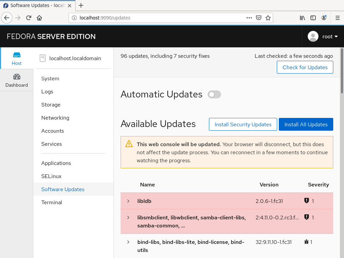Screen dimensions: 344x258
Task: Open the Firefox account icon
Action: point(324,18)
